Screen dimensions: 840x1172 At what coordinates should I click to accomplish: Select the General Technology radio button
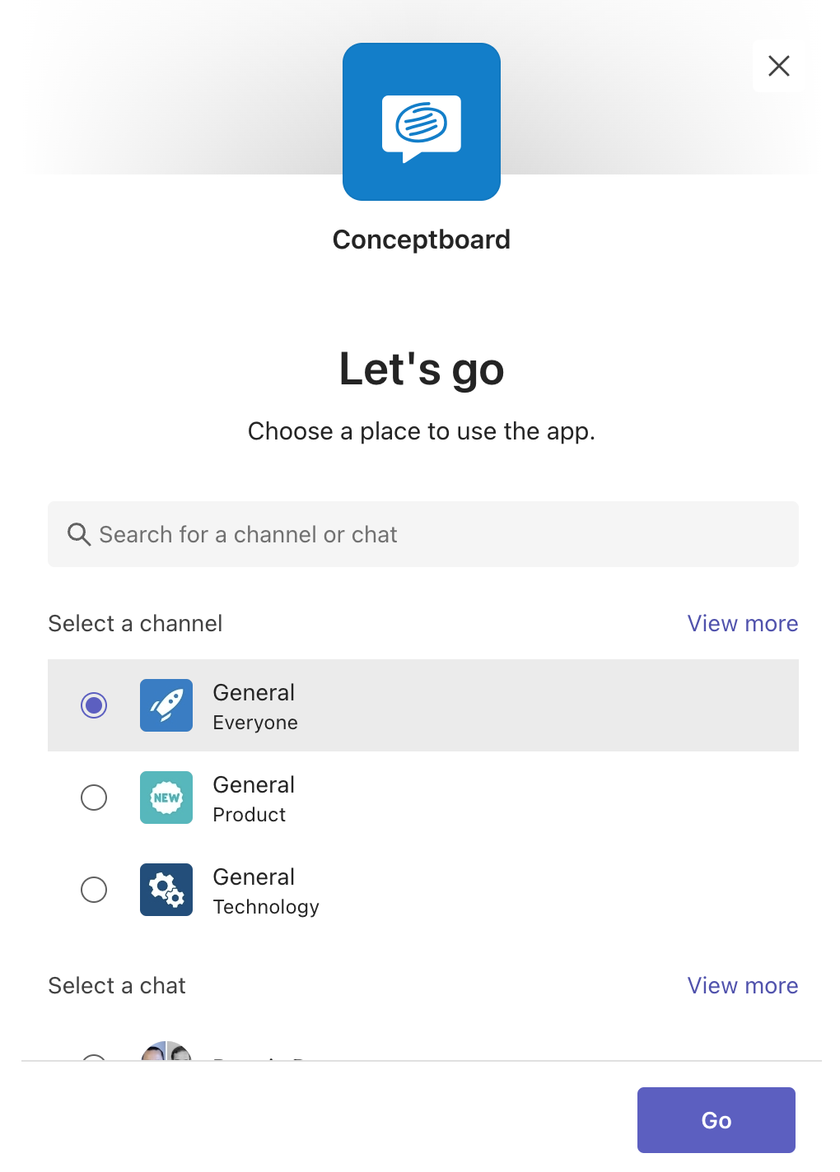94,890
